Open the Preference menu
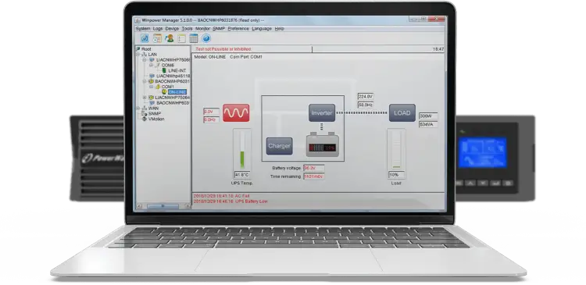586x285 pixels. pos(238,29)
